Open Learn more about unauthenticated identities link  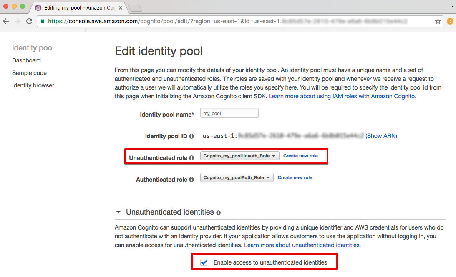tap(302, 245)
